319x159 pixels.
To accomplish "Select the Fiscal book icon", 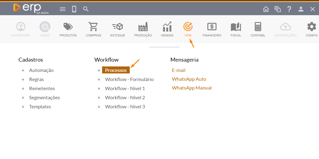I will pos(236,27).
